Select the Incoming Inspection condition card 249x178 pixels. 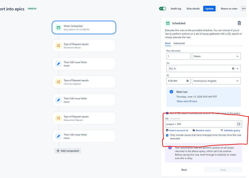(84, 82)
